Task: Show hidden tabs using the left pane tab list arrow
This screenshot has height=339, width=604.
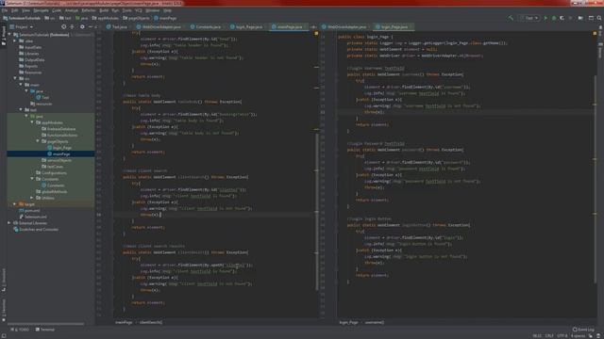Action: [313, 27]
